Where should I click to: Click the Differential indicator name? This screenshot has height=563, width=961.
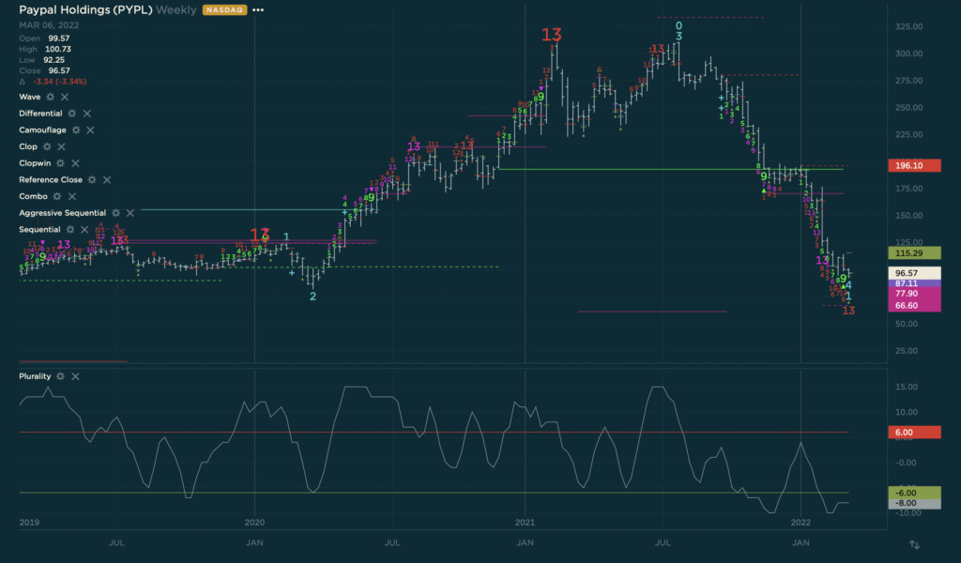click(40, 114)
